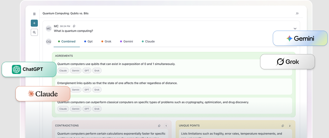Click the "AGREEMENTS" heading
Image resolution: width=329 pixels, height=138 pixels.
[x=64, y=56]
